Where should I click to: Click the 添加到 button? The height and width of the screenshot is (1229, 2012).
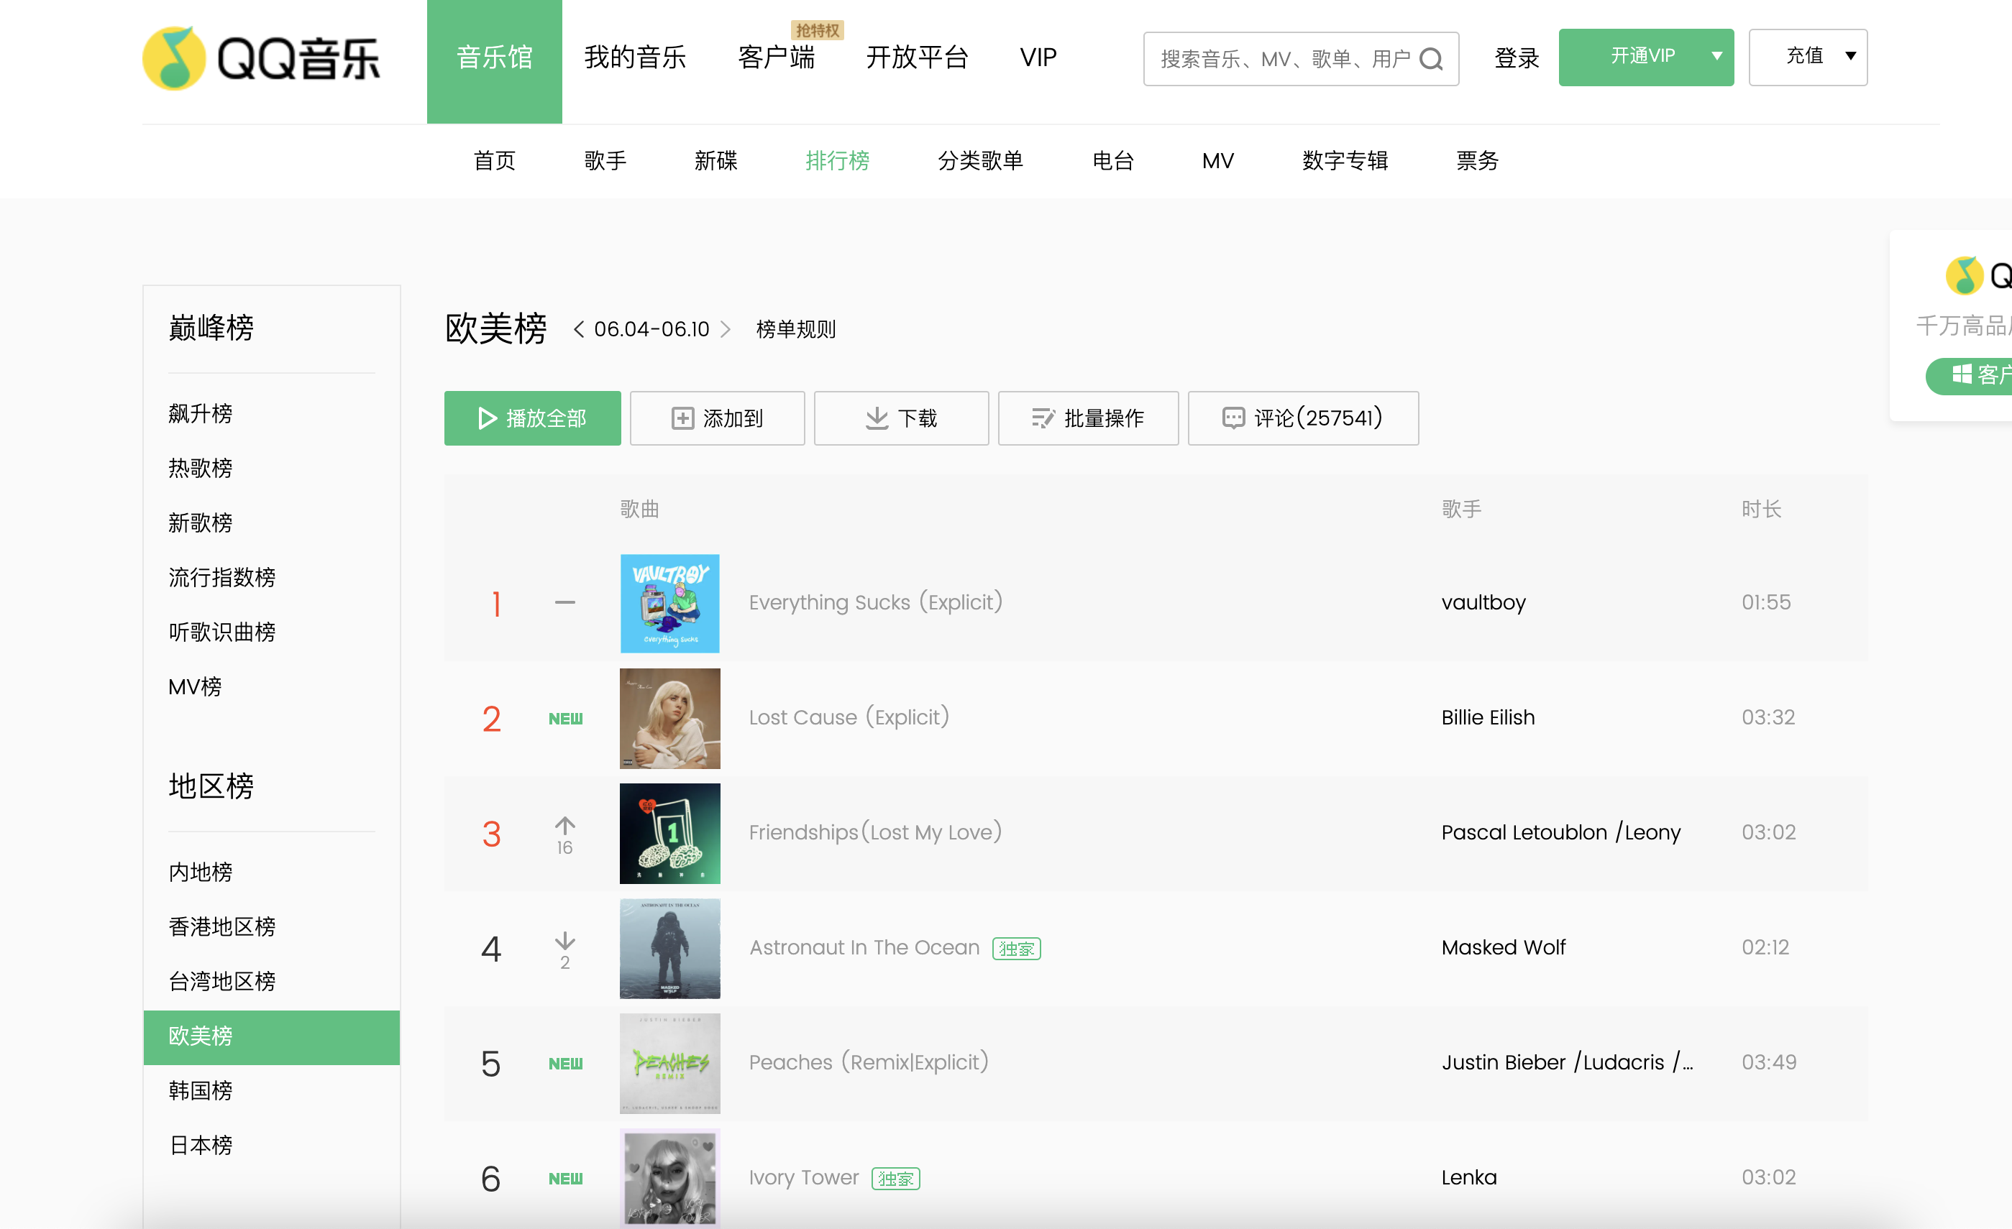[717, 418]
